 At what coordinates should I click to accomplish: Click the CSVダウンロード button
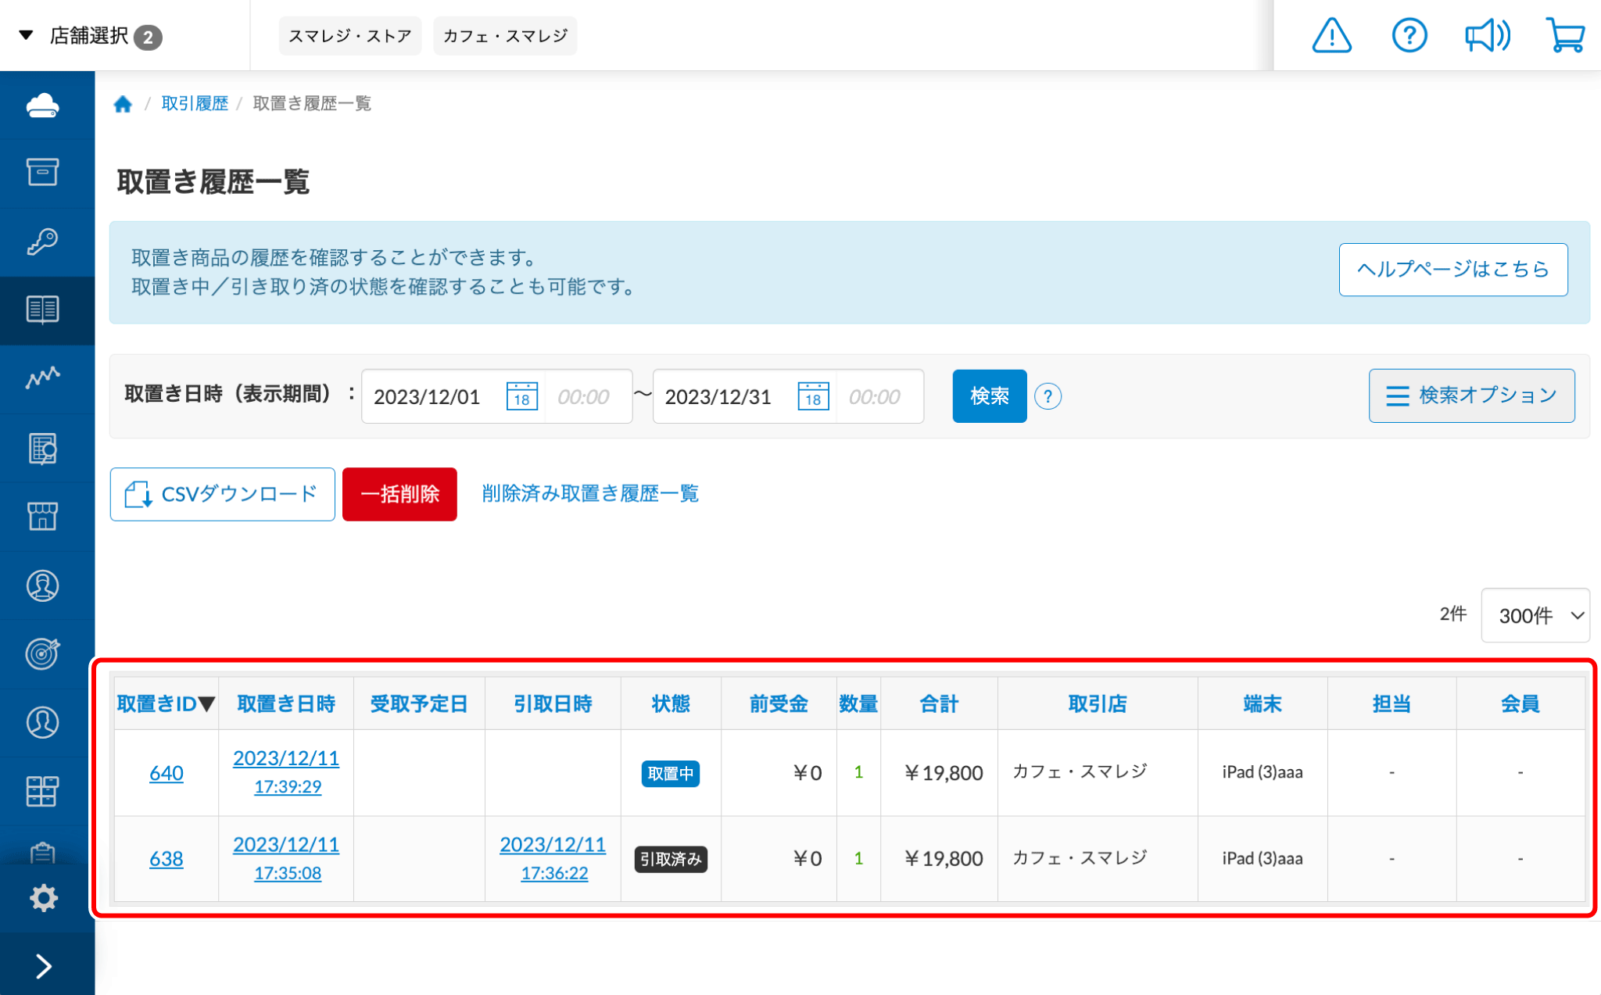(x=222, y=494)
